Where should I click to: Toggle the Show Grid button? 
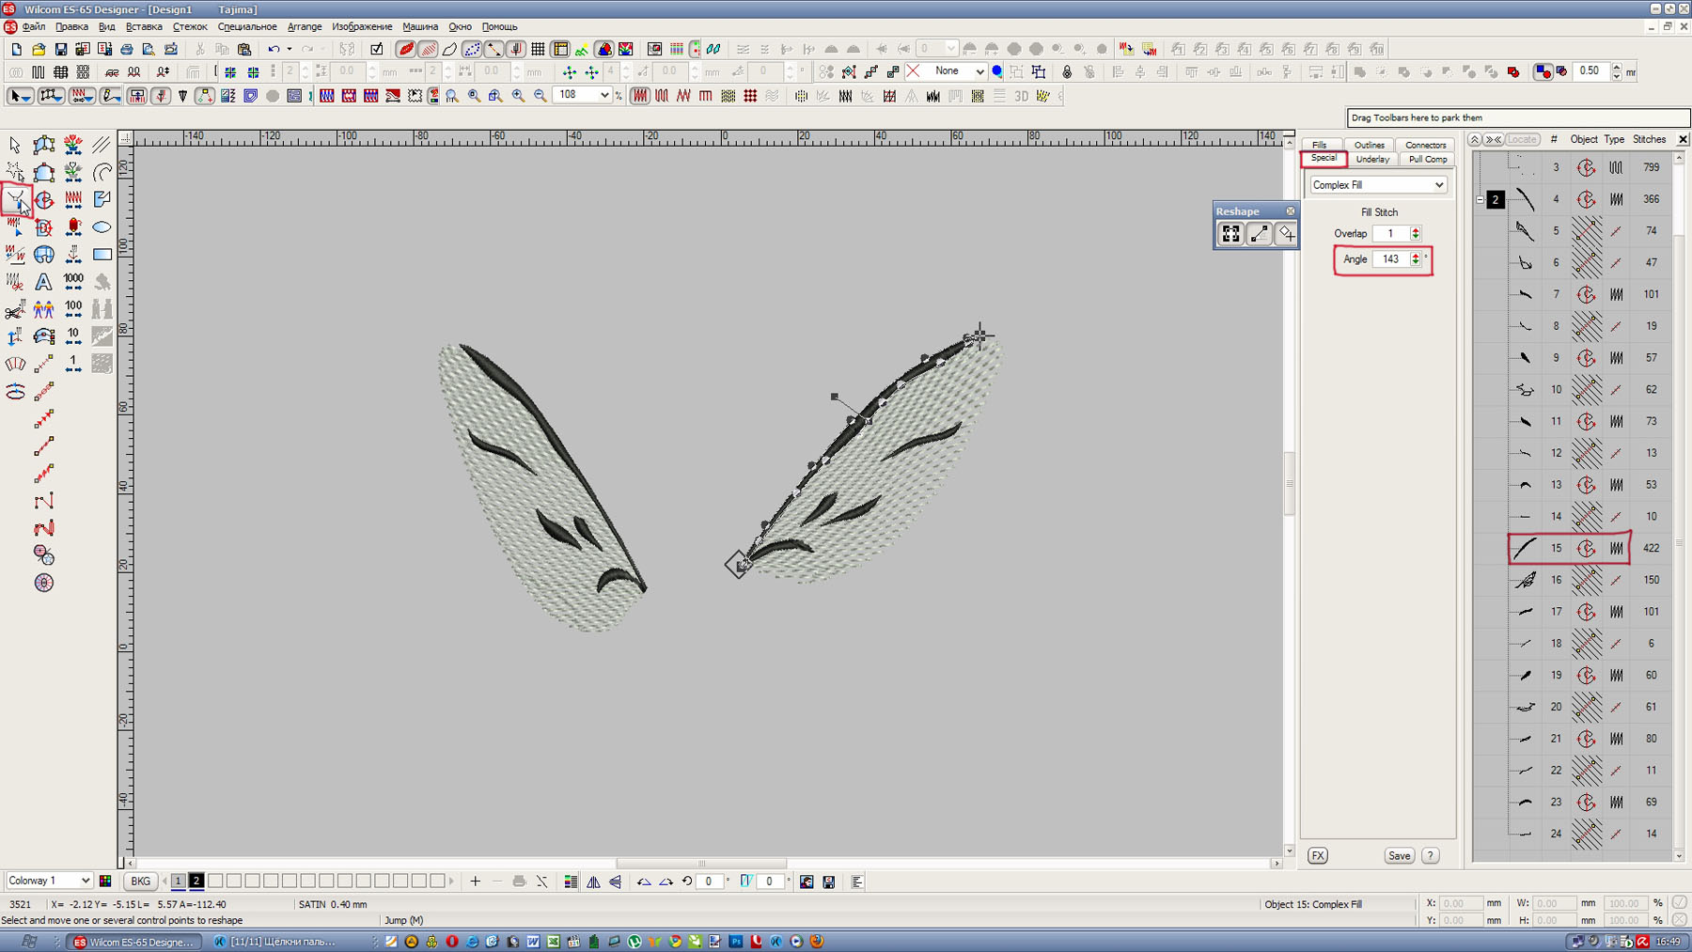tap(538, 49)
